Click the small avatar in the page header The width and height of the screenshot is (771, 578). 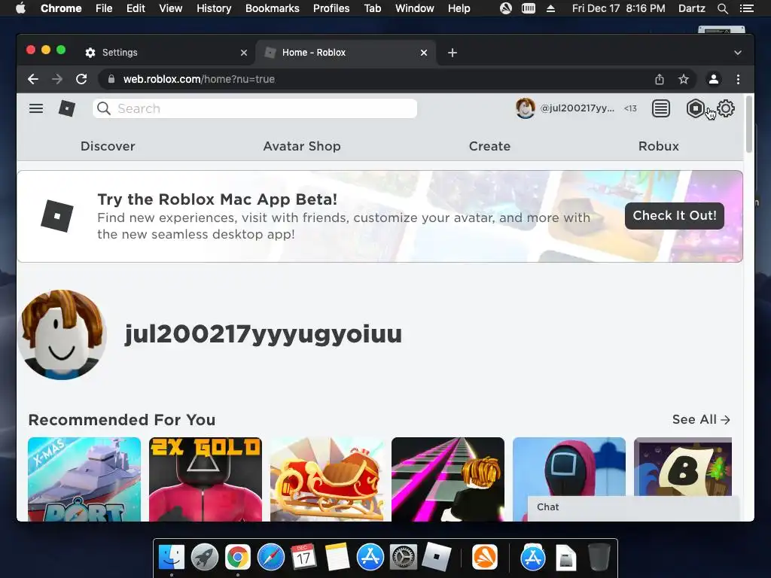[525, 108]
